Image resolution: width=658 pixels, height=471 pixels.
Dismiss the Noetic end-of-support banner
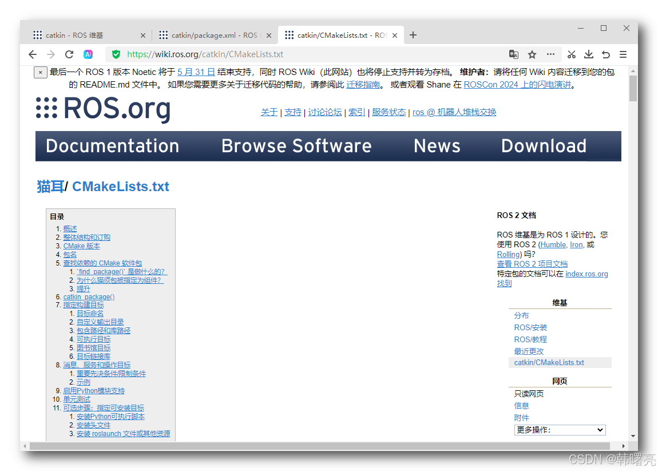coord(40,72)
